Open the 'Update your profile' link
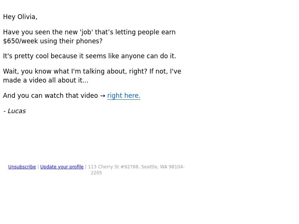Image resolution: width=299 pixels, height=224 pixels. (x=62, y=167)
